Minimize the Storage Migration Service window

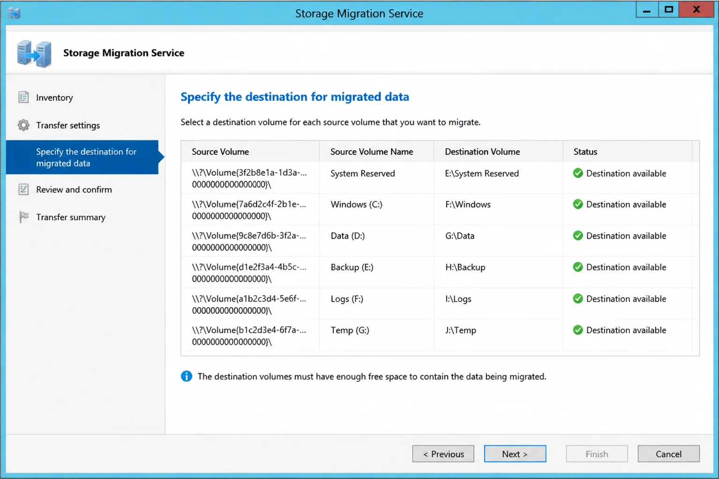tap(646, 10)
